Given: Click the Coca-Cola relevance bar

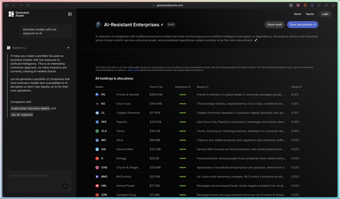Looking at the screenshot, I should [x=183, y=104].
